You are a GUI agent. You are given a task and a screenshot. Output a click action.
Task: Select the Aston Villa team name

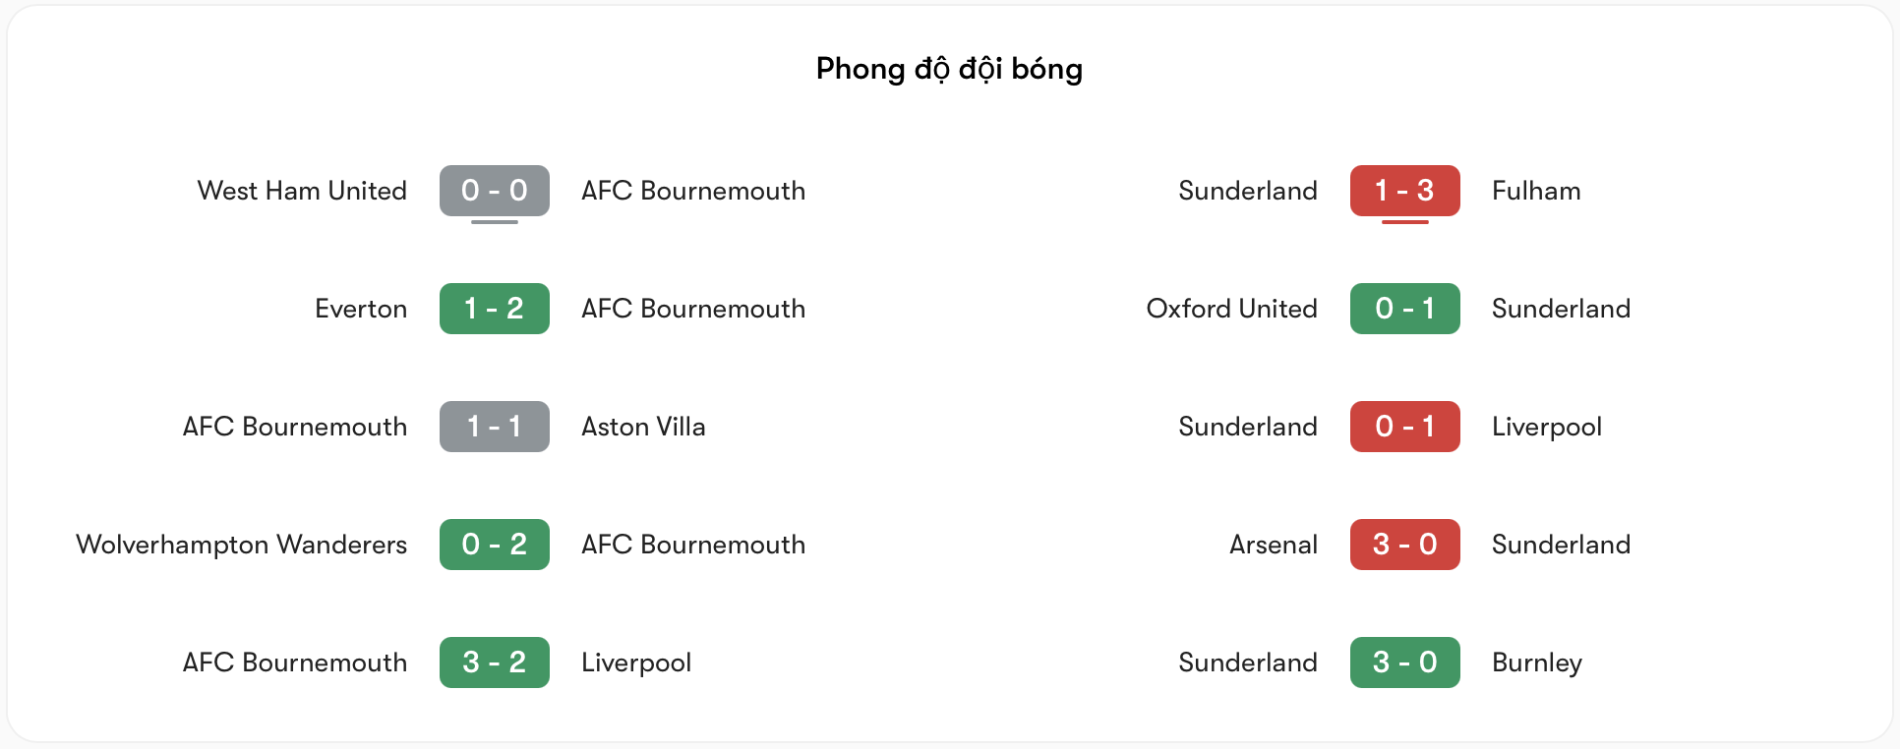(x=644, y=427)
